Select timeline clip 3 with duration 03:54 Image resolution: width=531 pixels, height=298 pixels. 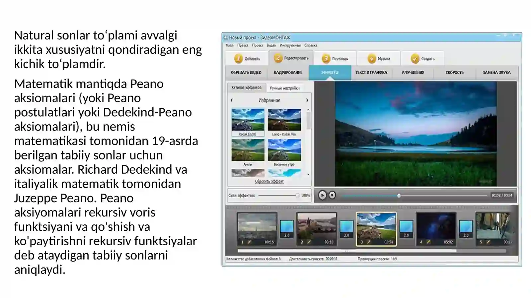(x=376, y=229)
